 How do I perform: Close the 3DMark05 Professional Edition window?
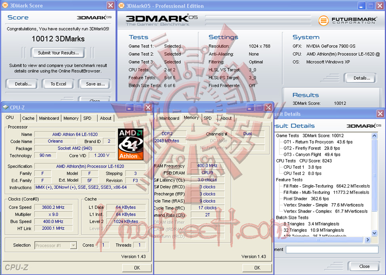pyautogui.click(x=380, y=6)
